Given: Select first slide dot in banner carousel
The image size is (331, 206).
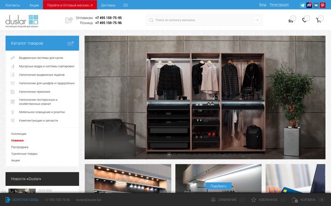Looking at the screenshot, I should [169, 155].
